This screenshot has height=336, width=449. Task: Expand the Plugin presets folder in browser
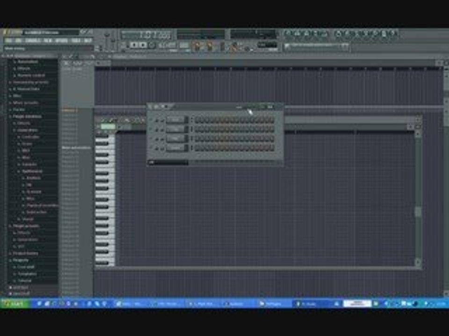click(25, 226)
